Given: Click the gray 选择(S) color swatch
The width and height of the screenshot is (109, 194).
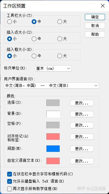Looking at the screenshot, I should tap(53, 103).
